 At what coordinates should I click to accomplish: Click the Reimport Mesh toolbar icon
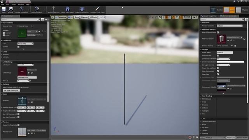click(x=37, y=10)
